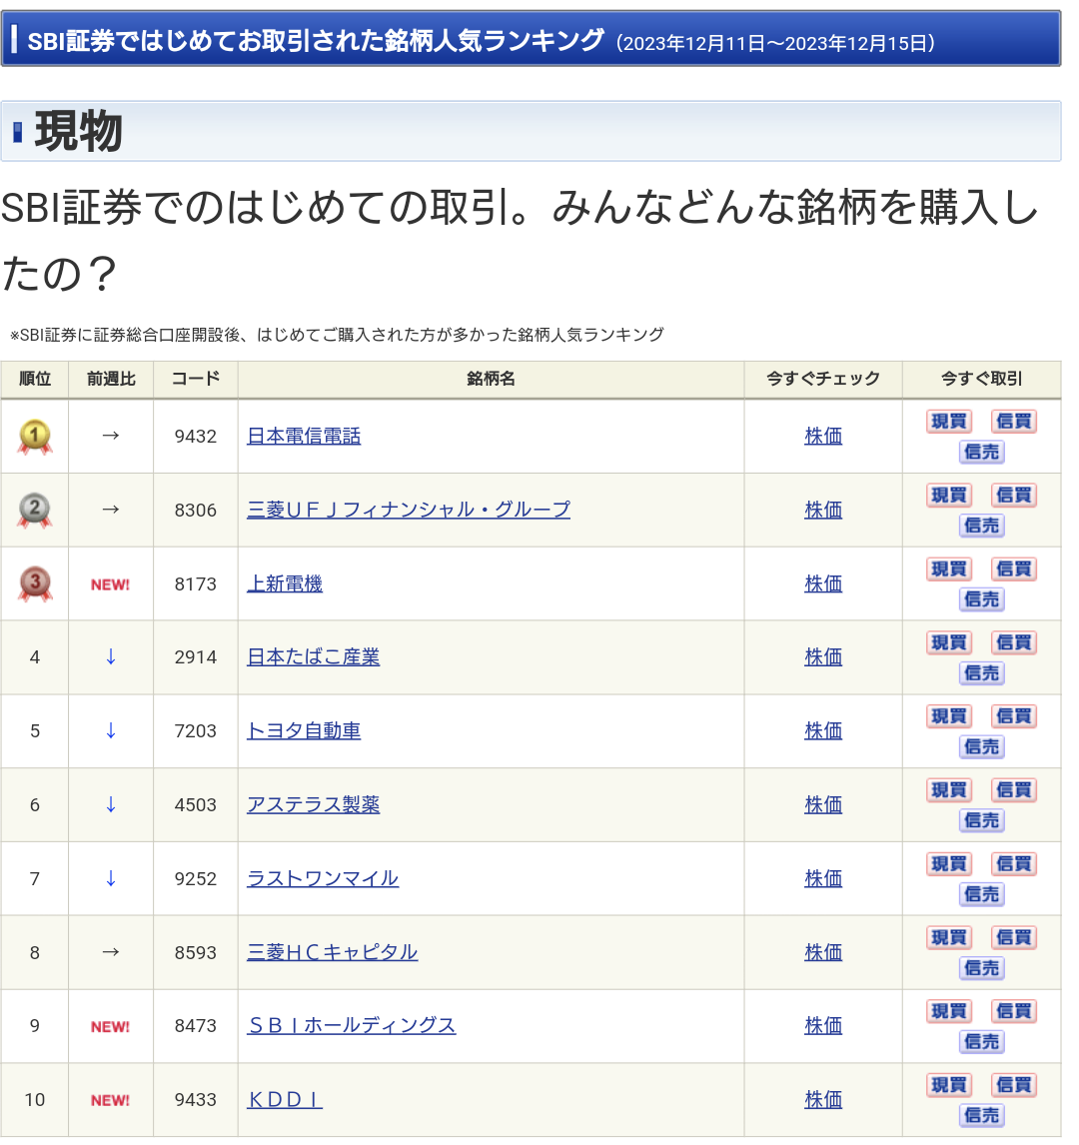
Task: Click 信売 icon for SBIホールディングス
Action: click(x=982, y=1042)
